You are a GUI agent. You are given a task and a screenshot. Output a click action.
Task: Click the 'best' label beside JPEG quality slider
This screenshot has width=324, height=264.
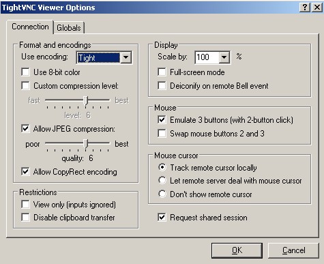(121, 144)
